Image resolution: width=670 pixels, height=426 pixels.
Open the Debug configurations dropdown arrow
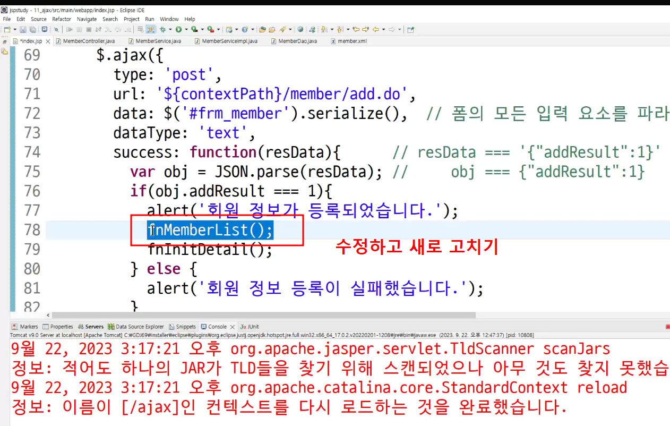point(170,29)
